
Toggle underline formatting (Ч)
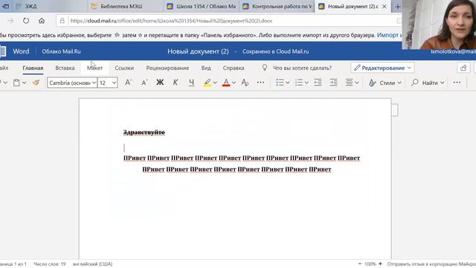191,83
